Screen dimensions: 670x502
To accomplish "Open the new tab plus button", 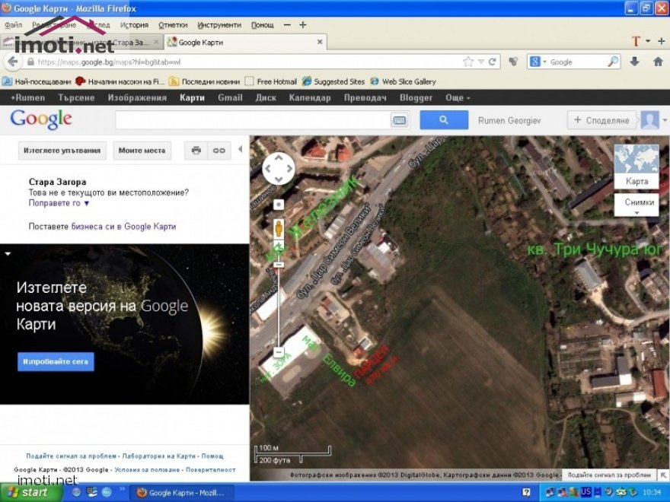I will tap(661, 41).
